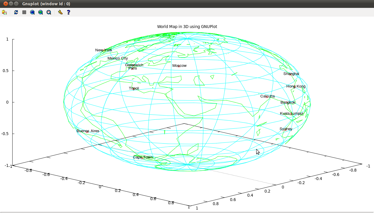Select the Shanghai label
This screenshot has height=213, width=374.
pos(291,74)
